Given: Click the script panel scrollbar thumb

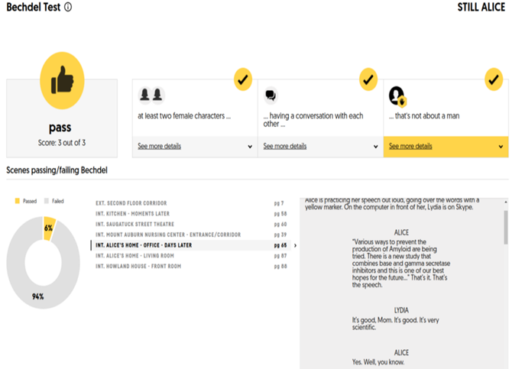Looking at the screenshot, I should pyautogui.click(x=505, y=227).
